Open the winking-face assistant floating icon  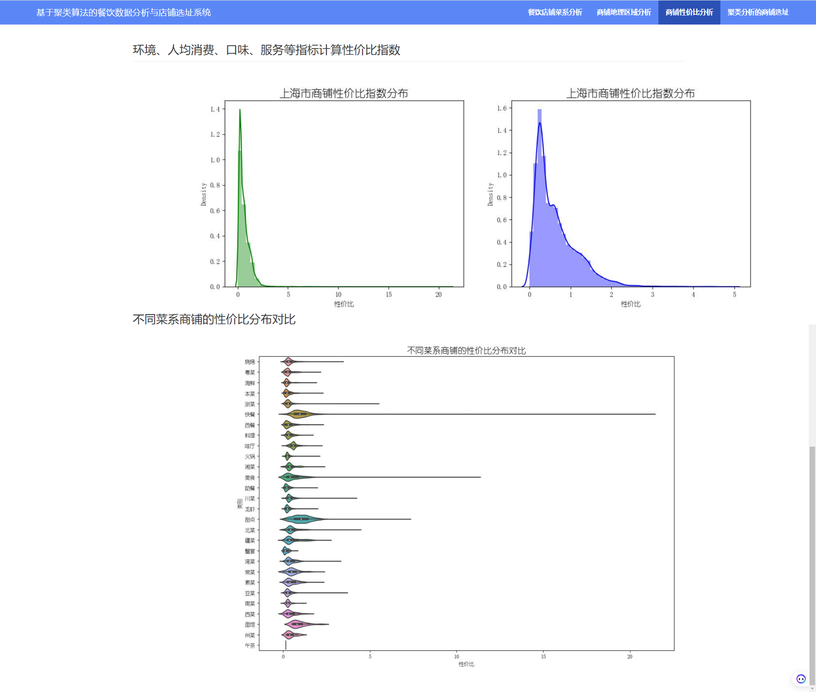tap(801, 679)
